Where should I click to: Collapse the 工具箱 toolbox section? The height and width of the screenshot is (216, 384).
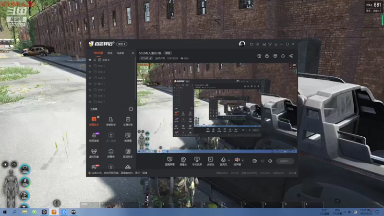[131, 109]
